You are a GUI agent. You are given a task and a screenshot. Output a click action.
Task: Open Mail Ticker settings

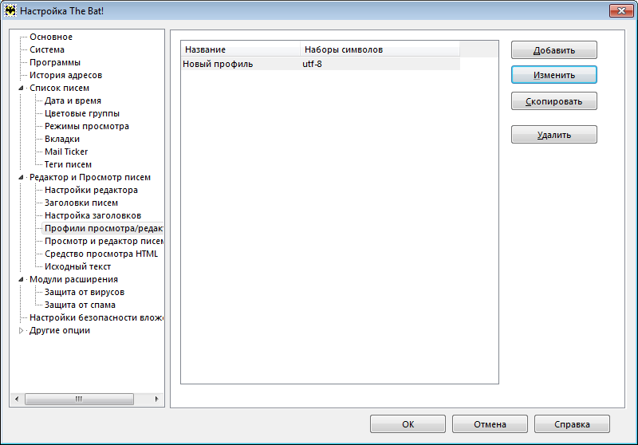pos(66,152)
